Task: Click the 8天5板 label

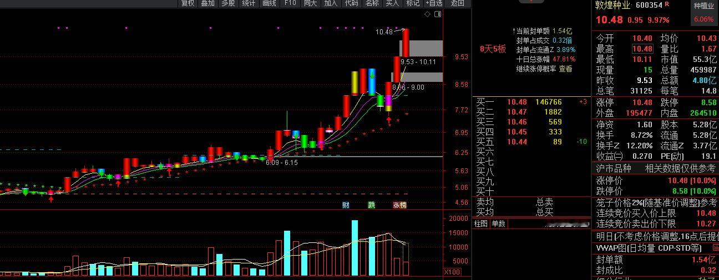Action: tap(493, 49)
